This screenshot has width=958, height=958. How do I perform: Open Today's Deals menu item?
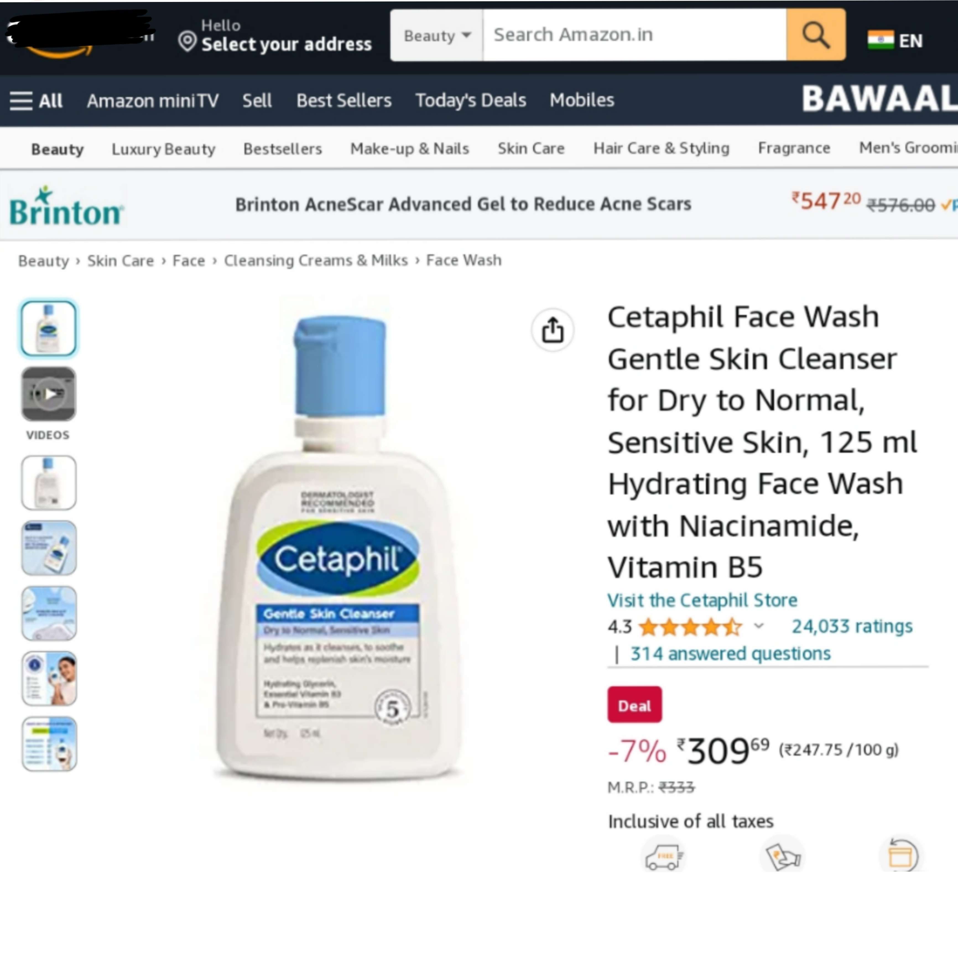pyautogui.click(x=471, y=100)
